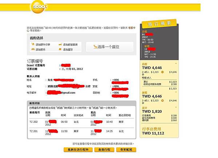218x158 pixels.
Task: Click the orange minus icon in 启程 fare row
Action: [x=162, y=72]
